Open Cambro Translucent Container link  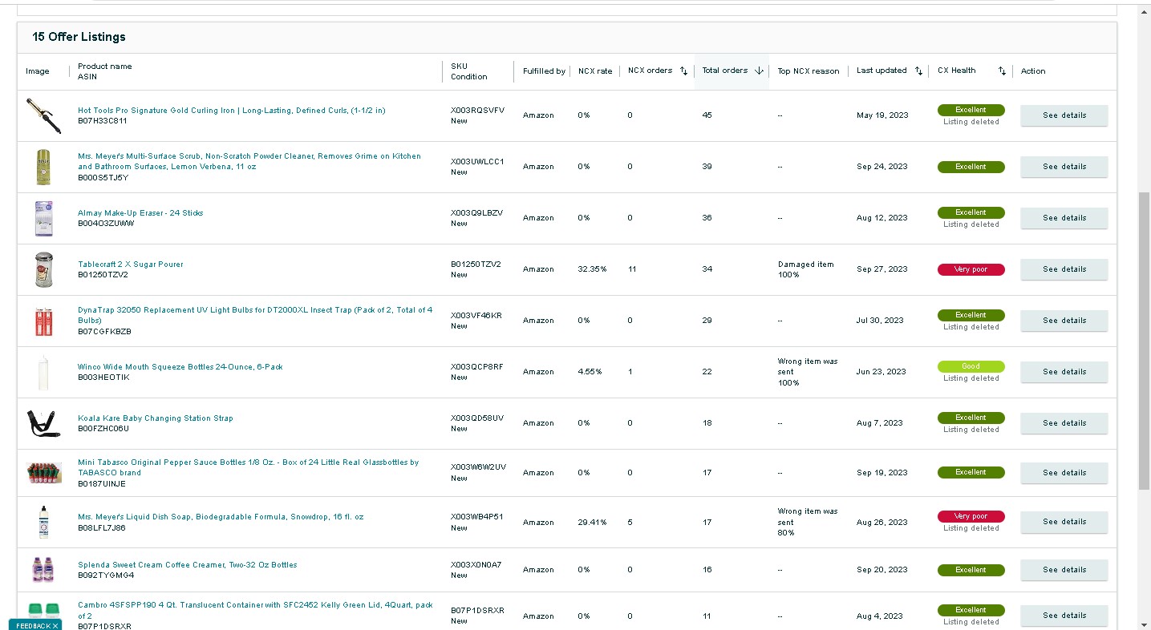point(255,610)
